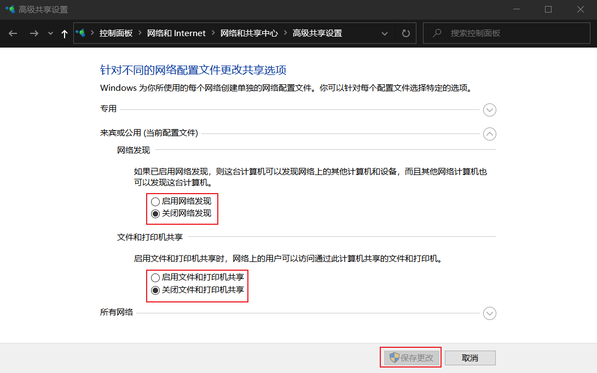Click the 网络发现 section heading
Screen dimensions: 597x373
point(134,150)
